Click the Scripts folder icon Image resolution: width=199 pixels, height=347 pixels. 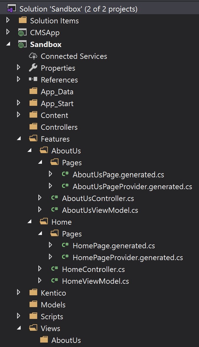point(33,316)
